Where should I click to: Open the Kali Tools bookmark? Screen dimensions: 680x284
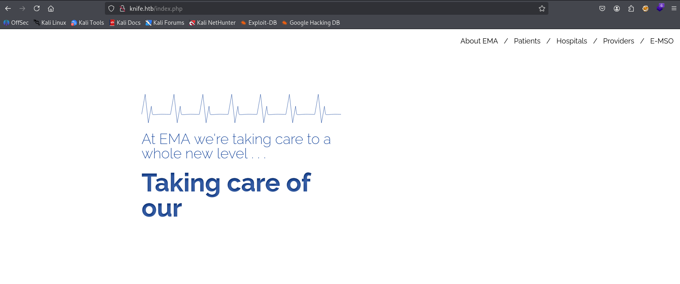87,23
